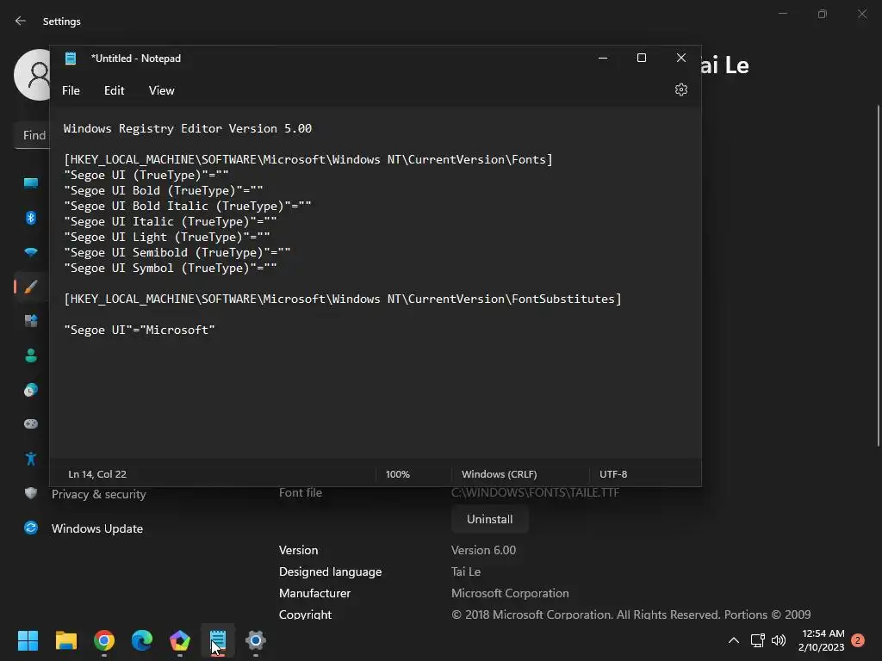Click Ln 14, Col 22 status indicator
Screen dimensions: 882x661
[x=97, y=474]
